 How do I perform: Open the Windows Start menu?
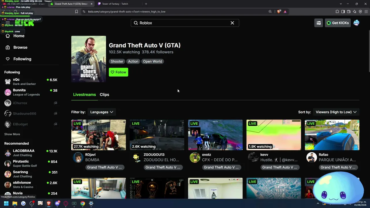[6, 203]
